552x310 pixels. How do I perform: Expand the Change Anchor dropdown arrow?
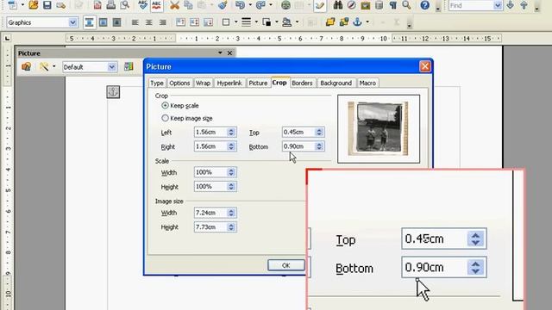pyautogui.click(x=367, y=22)
